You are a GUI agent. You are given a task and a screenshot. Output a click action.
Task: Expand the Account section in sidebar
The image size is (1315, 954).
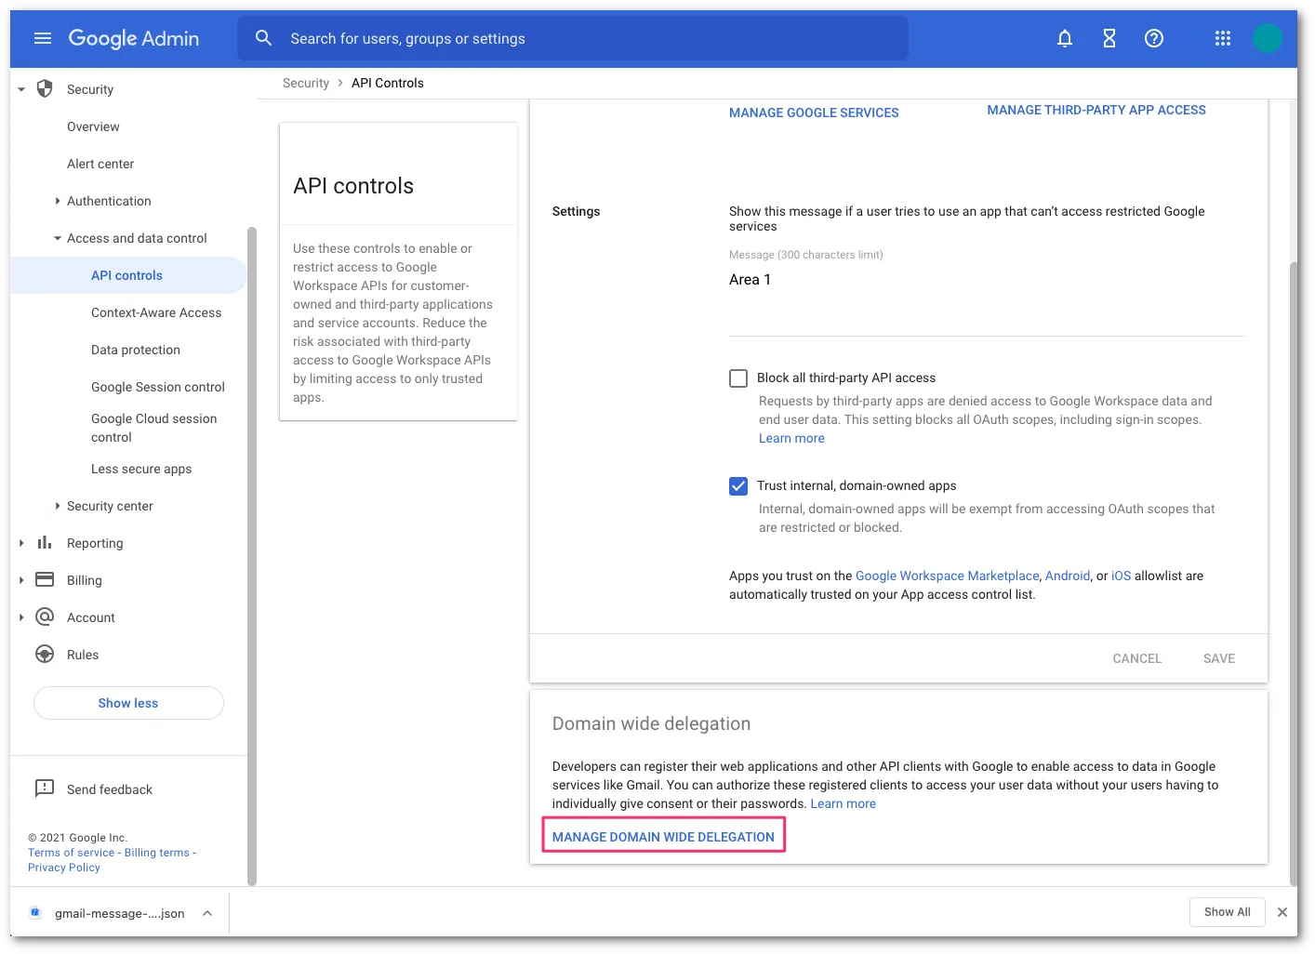(20, 616)
